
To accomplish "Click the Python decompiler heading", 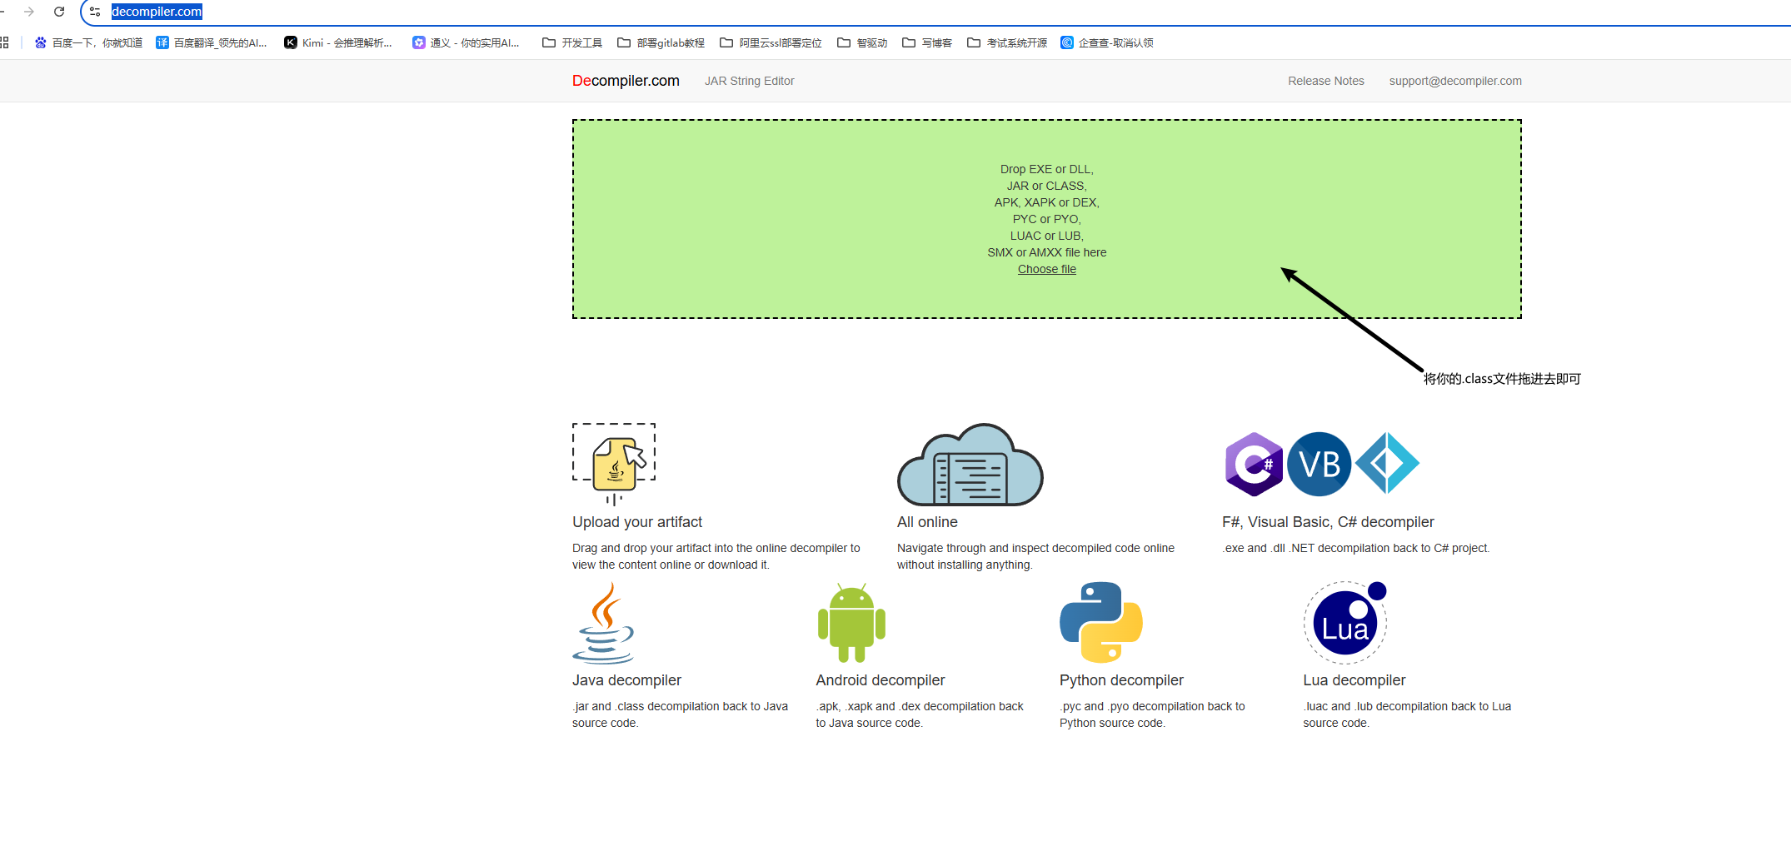I will tap(1121, 680).
